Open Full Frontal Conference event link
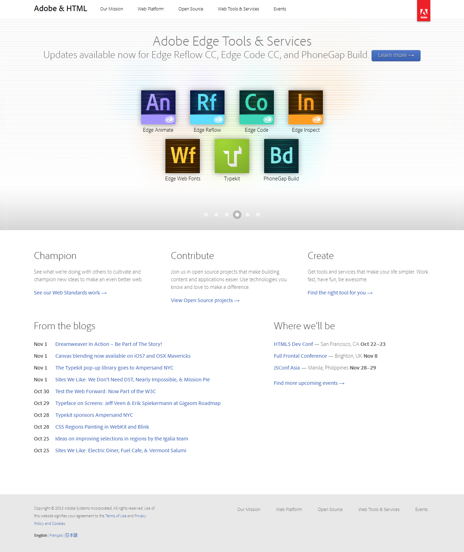464x552 pixels. pyautogui.click(x=300, y=356)
